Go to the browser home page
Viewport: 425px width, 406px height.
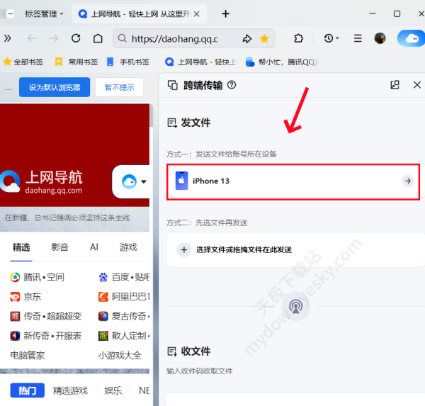click(x=98, y=38)
